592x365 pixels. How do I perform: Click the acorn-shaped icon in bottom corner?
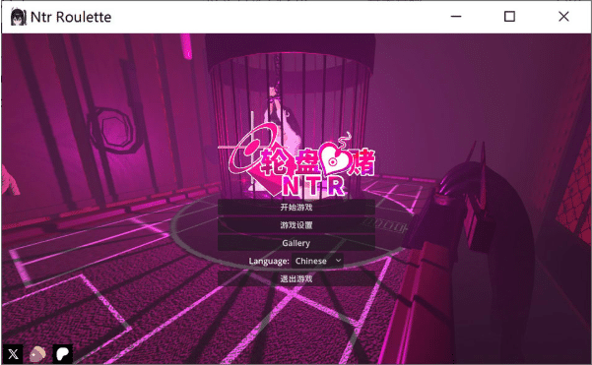37,354
